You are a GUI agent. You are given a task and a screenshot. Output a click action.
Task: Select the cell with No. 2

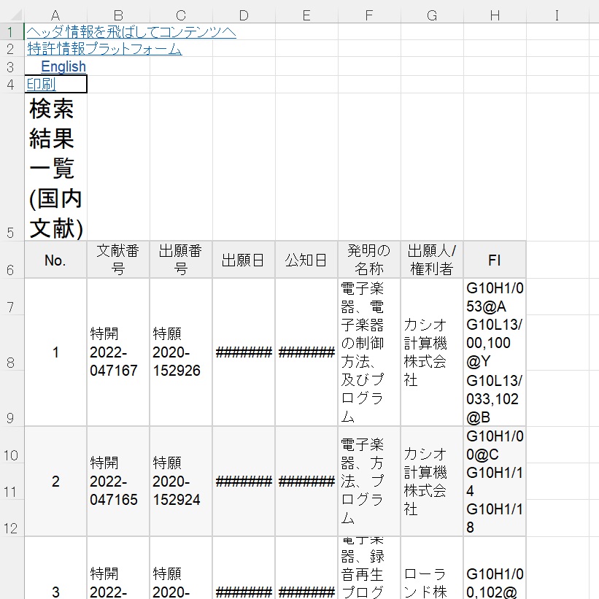point(55,482)
